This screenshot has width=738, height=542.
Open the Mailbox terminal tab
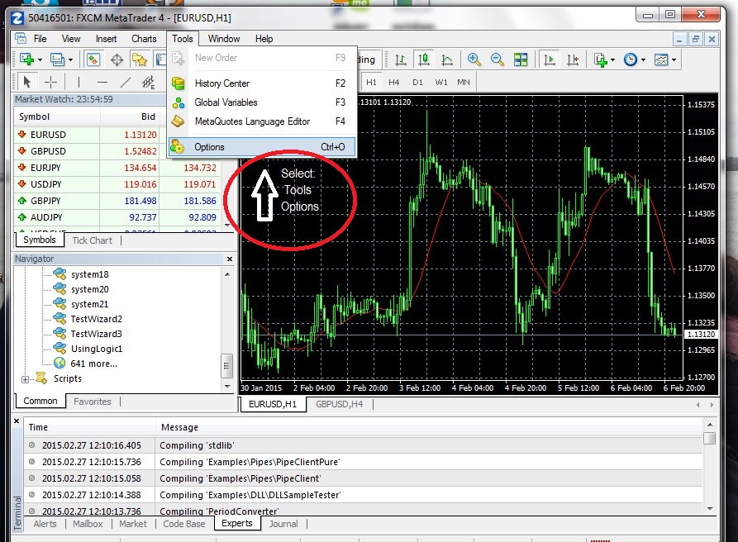click(x=88, y=524)
